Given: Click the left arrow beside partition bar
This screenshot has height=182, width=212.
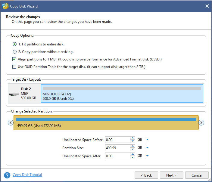Looking at the screenshot, I should [x=11, y=122].
